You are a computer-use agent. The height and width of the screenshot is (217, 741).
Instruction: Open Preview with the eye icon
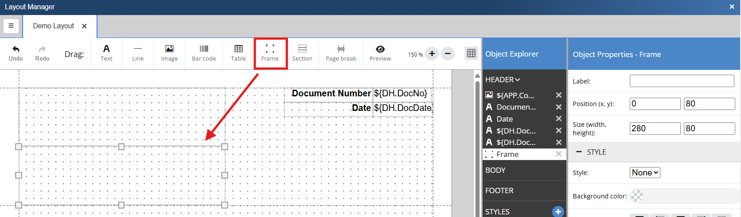380,49
